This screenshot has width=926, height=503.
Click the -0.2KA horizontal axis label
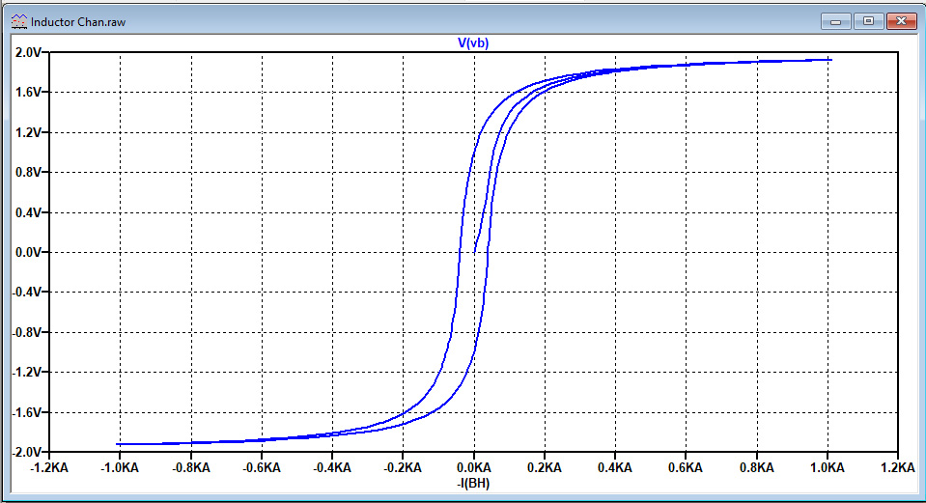coord(403,468)
